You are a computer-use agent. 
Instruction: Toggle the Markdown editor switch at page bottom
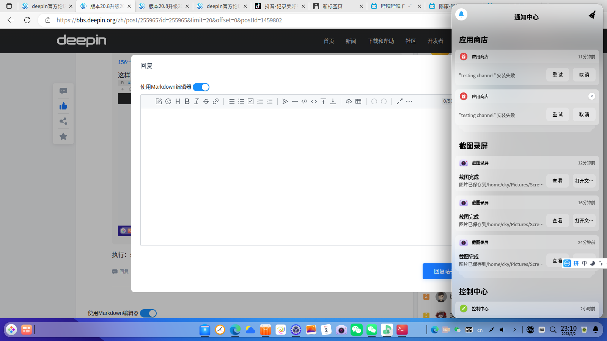tap(148, 313)
